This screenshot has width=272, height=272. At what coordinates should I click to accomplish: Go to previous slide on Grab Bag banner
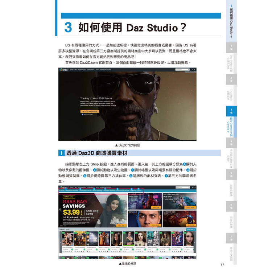(60, 210)
